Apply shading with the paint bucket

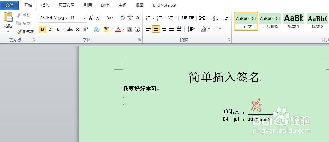pyautogui.click(x=204, y=29)
